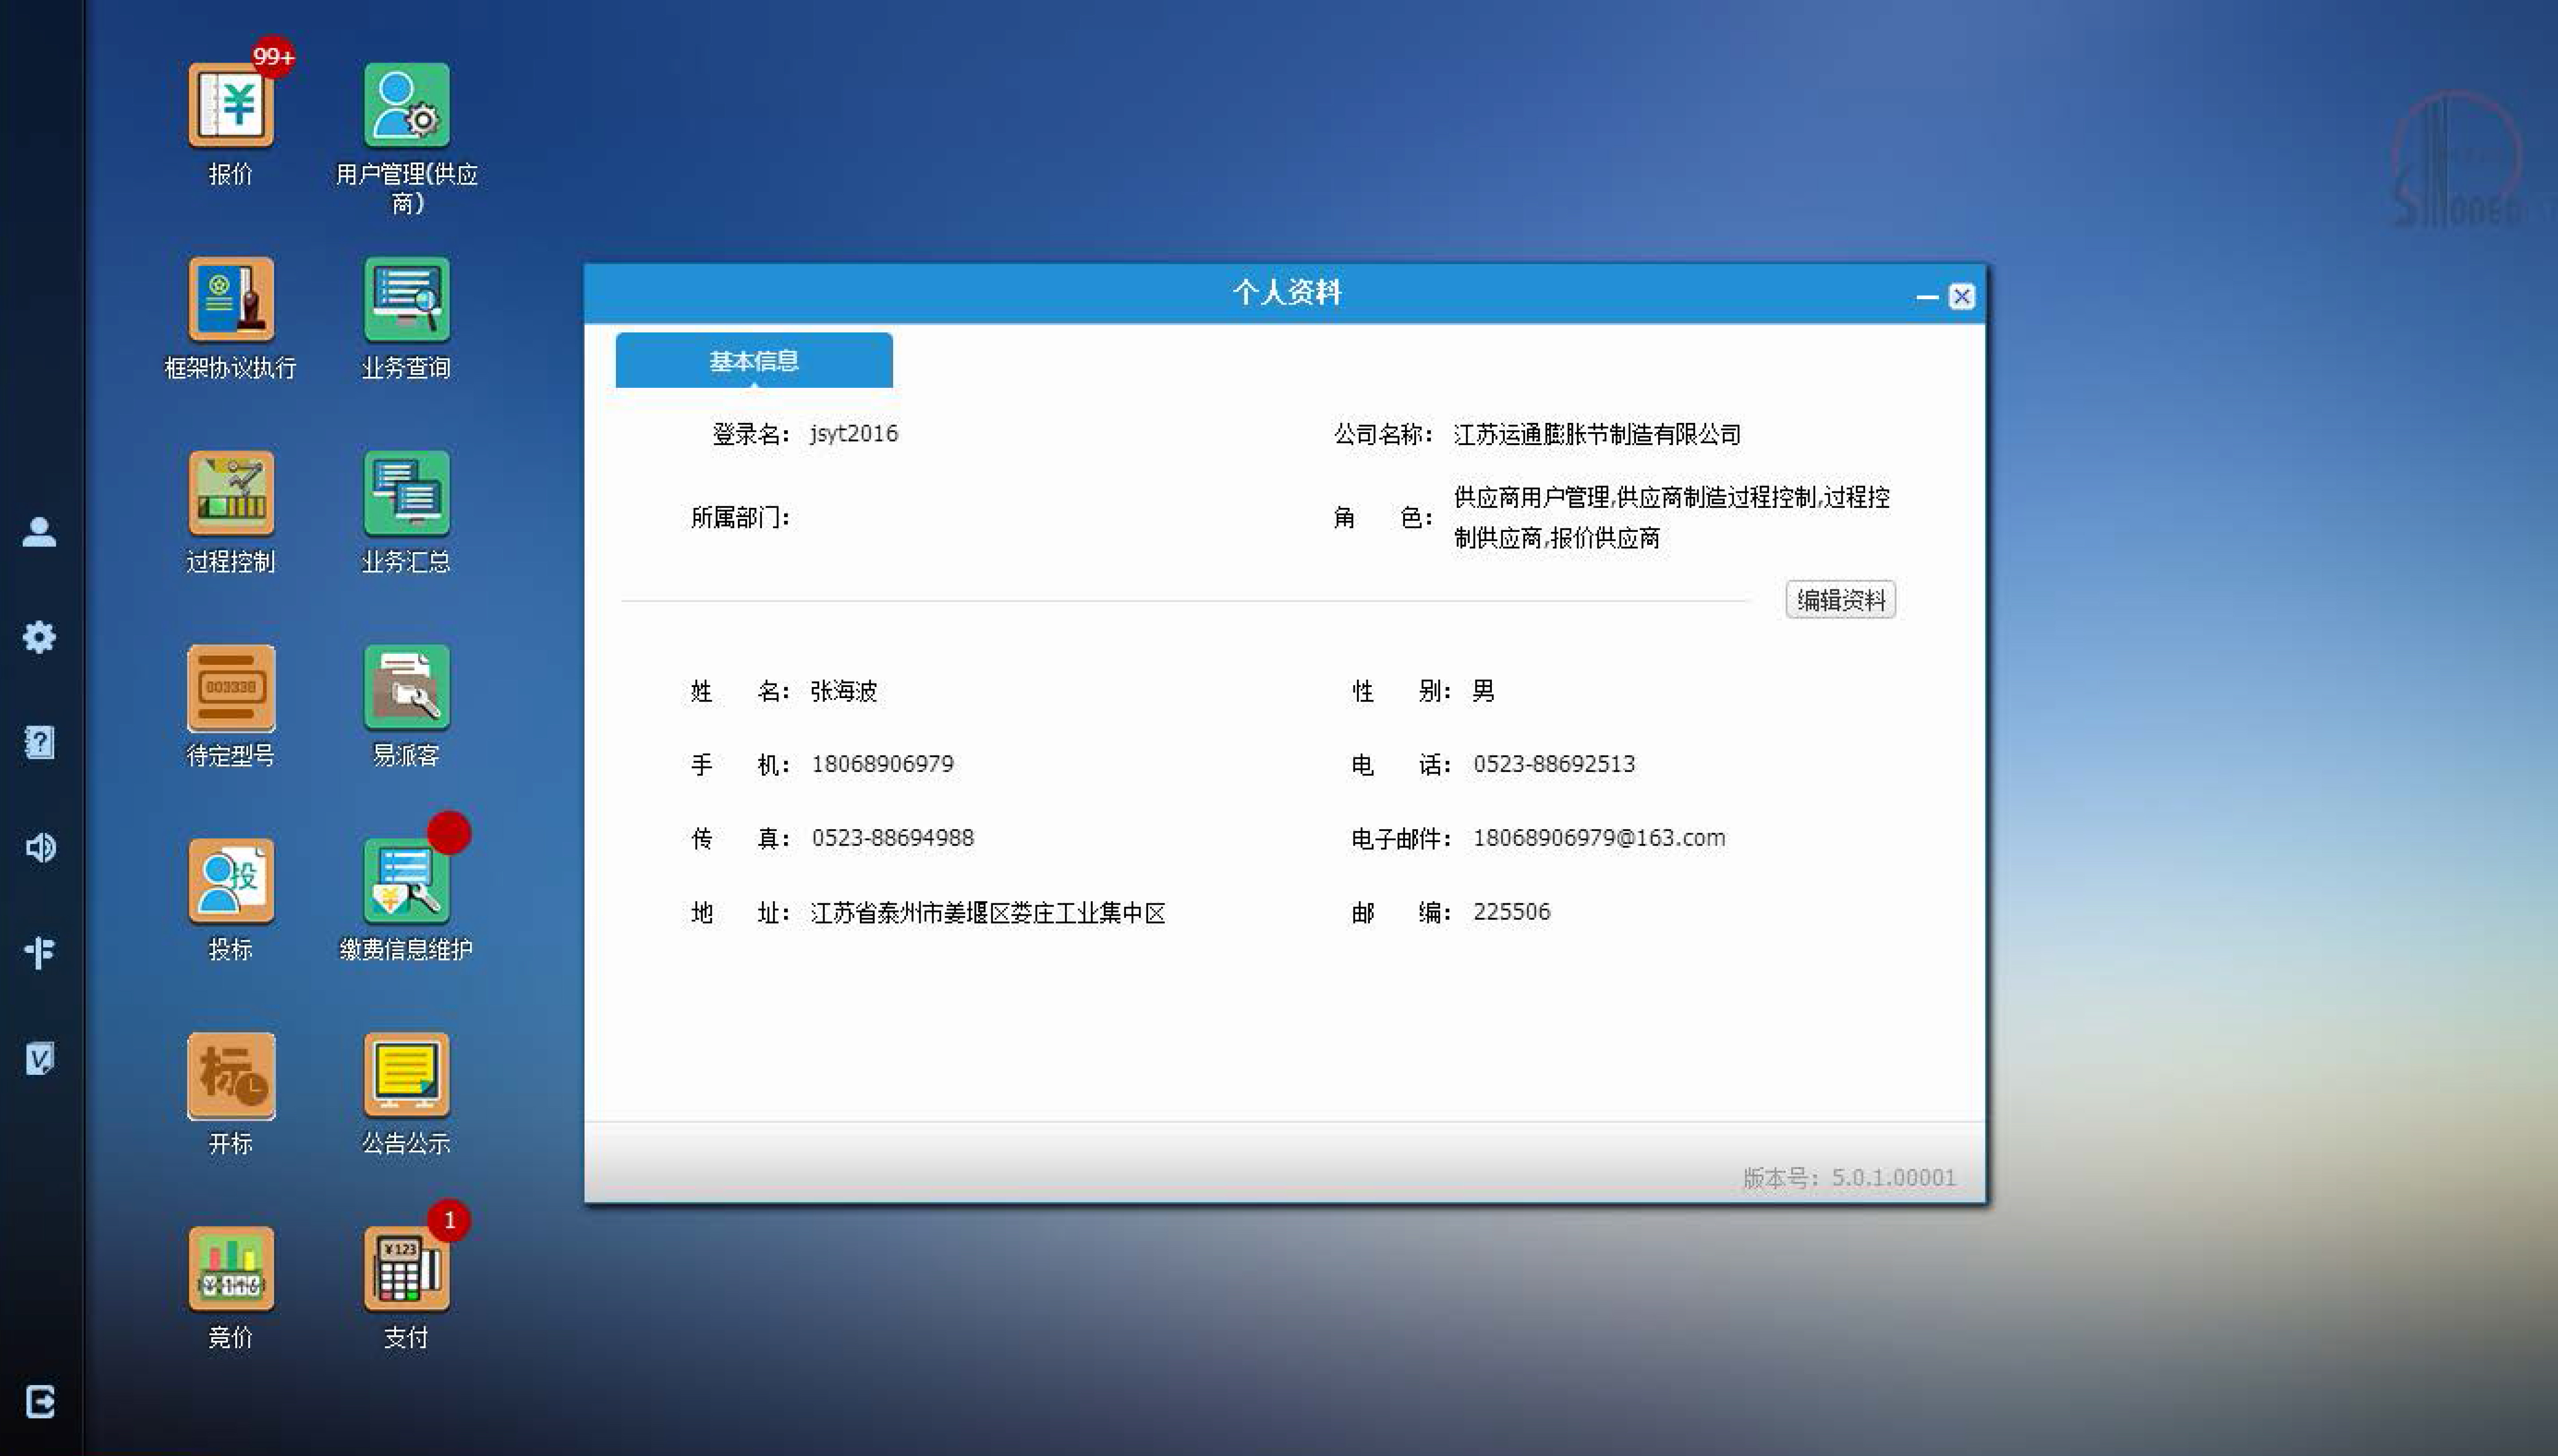This screenshot has width=2558, height=1456.
Task: Click mobile number 18068906979
Action: [883, 764]
